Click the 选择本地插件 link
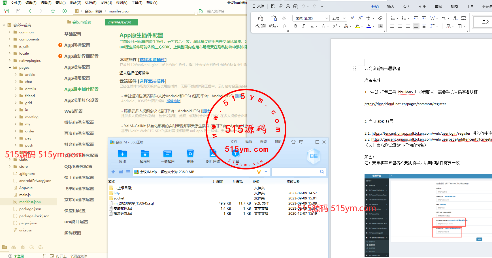The image size is (492, 258). (153, 60)
